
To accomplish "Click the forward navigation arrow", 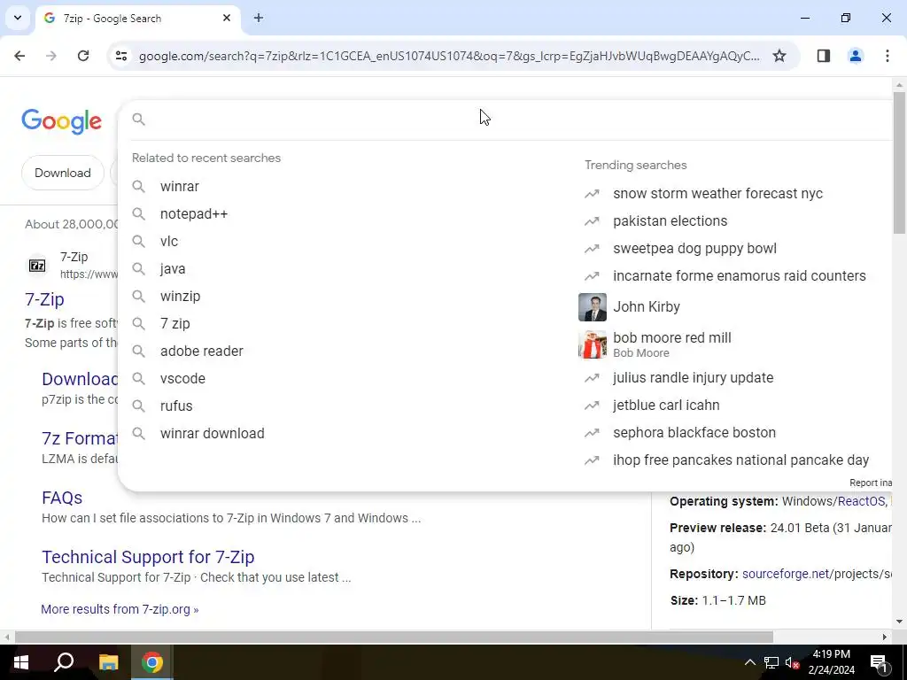I will coord(51,56).
